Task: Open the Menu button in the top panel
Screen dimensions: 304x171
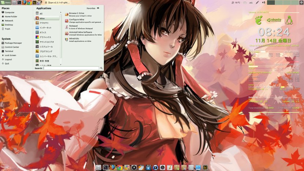Action: tap(6, 3)
